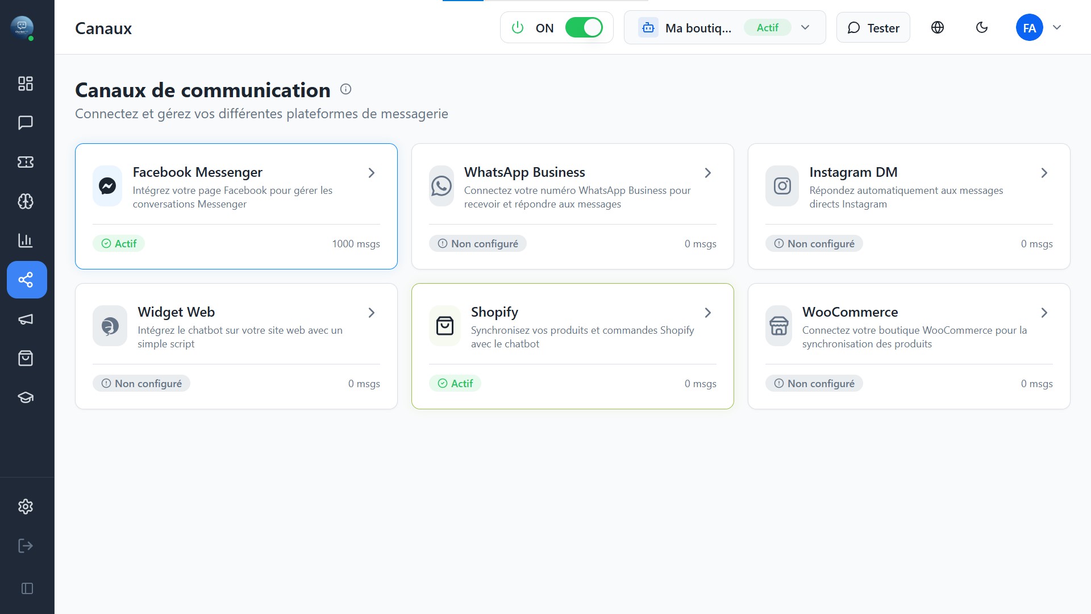Image resolution: width=1091 pixels, height=614 pixels.
Task: Click the 1000 msgs count
Action: click(356, 244)
